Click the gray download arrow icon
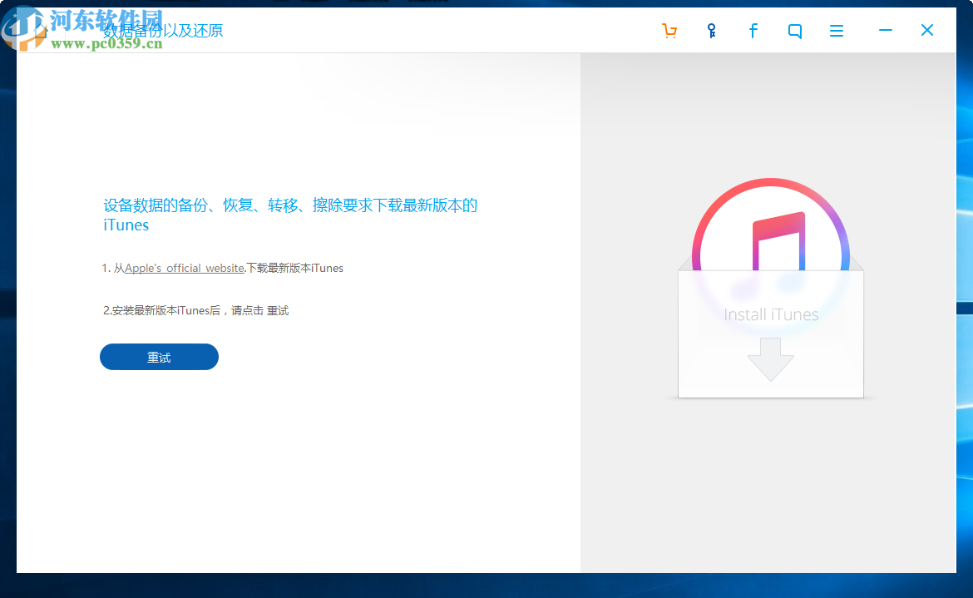Viewport: 973px width, 598px height. click(770, 359)
